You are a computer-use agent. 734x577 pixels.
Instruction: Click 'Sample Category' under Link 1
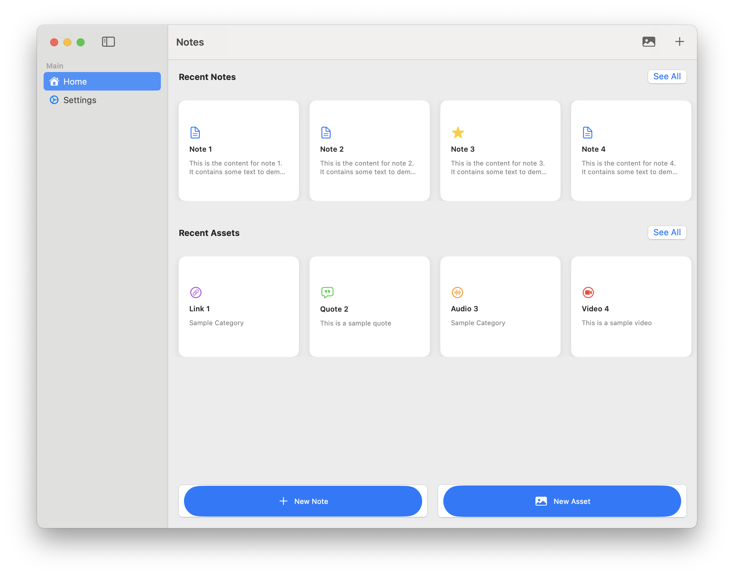tap(216, 323)
